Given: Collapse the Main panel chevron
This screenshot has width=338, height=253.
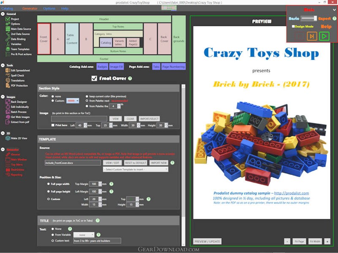Looking at the screenshot, I should tap(334, 10).
